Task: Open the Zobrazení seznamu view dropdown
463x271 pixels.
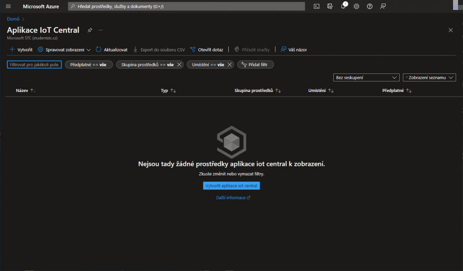Action: (x=429, y=78)
